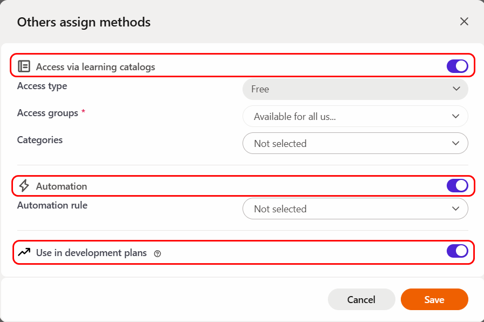484x322 pixels.
Task: Click the Use in development plans label
Action: pos(91,253)
